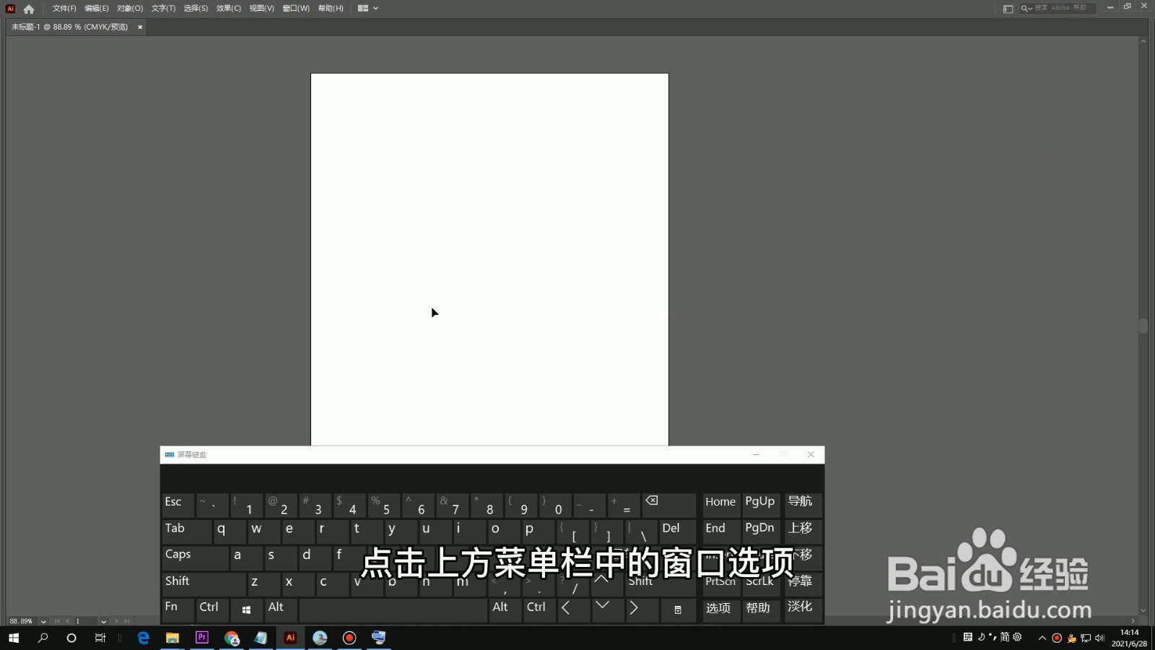Expand hidden icons with the tray chevron
This screenshot has height=650, width=1155.
(x=1042, y=638)
